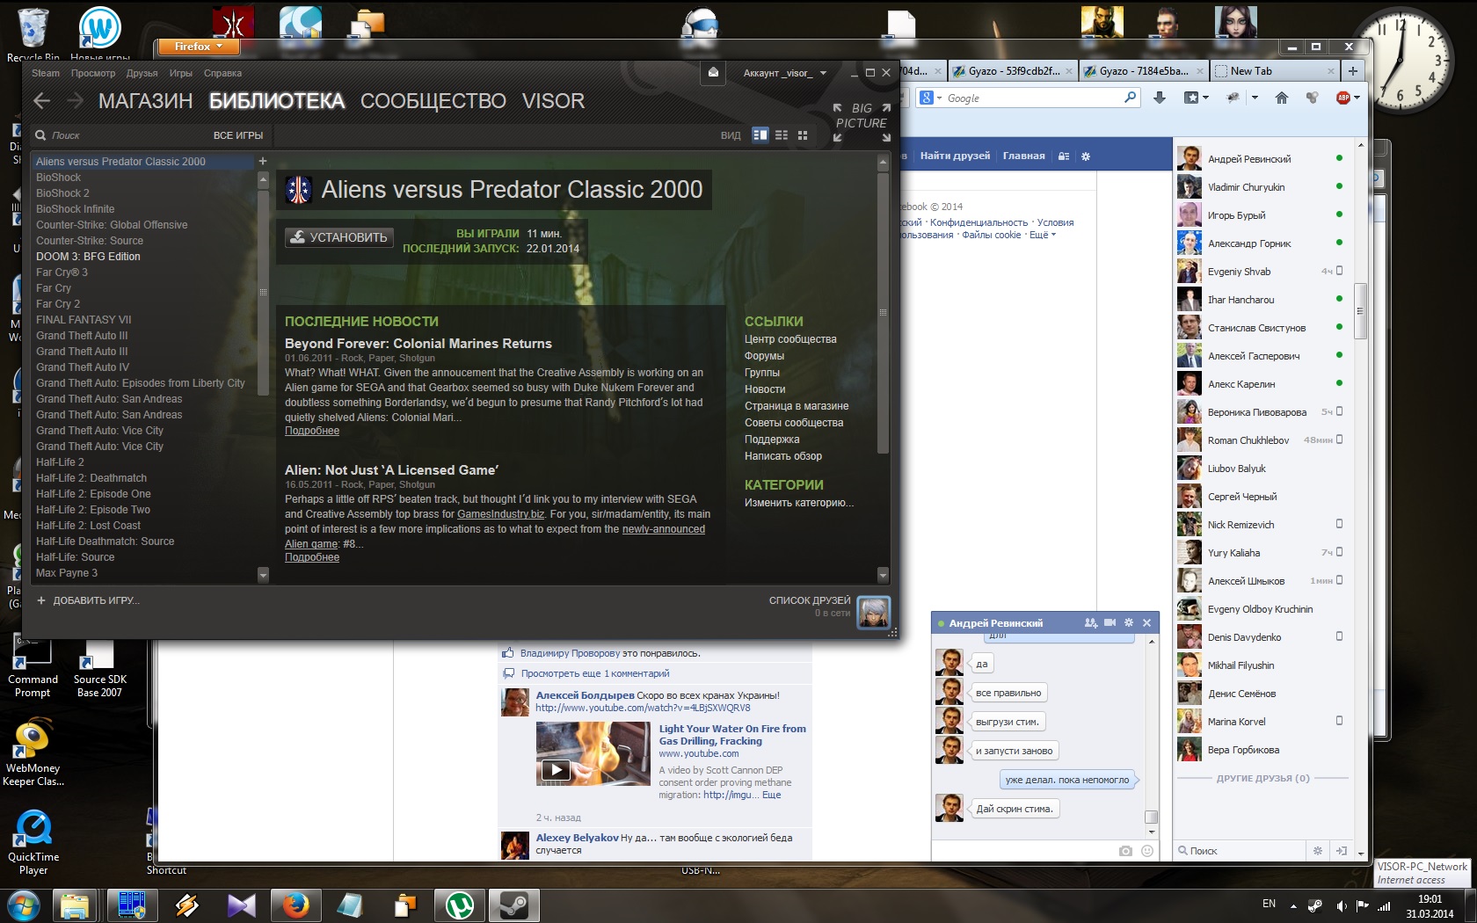The image size is (1477, 923).
Task: Go to Firefox home page icon
Action: click(x=1282, y=98)
